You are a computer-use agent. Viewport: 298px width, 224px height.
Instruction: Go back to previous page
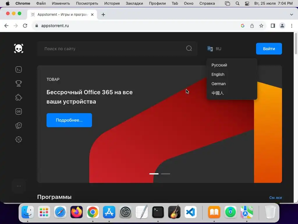(6, 26)
